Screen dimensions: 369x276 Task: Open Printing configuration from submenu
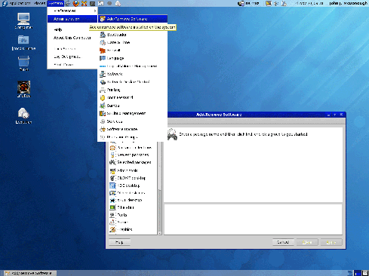(132, 90)
